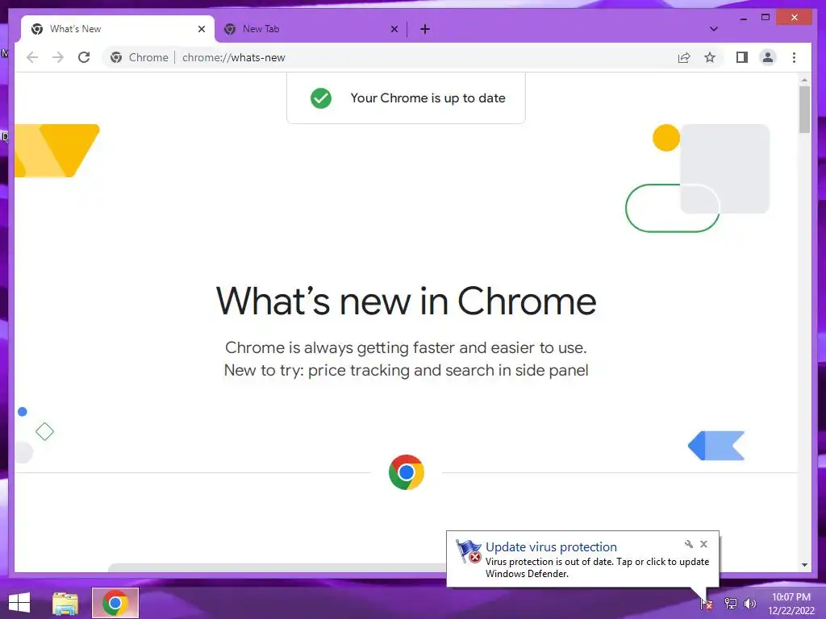Open the volume tray icon
The height and width of the screenshot is (619, 826).
(x=749, y=604)
